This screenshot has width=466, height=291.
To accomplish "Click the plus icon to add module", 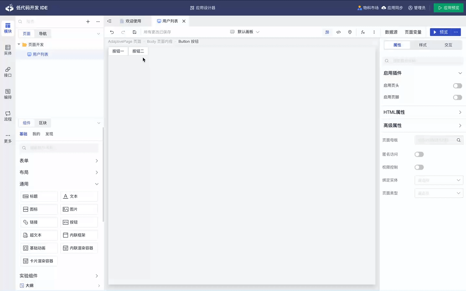I will point(88,22).
